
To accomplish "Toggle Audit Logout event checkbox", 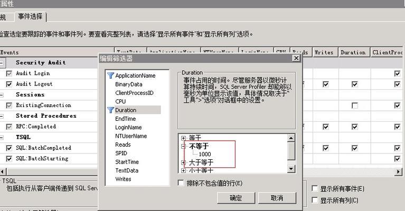I will (x=9, y=84).
